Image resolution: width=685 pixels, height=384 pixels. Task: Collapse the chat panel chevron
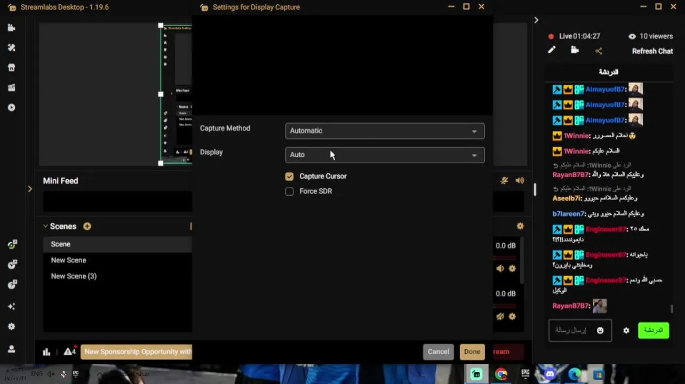coord(536,20)
